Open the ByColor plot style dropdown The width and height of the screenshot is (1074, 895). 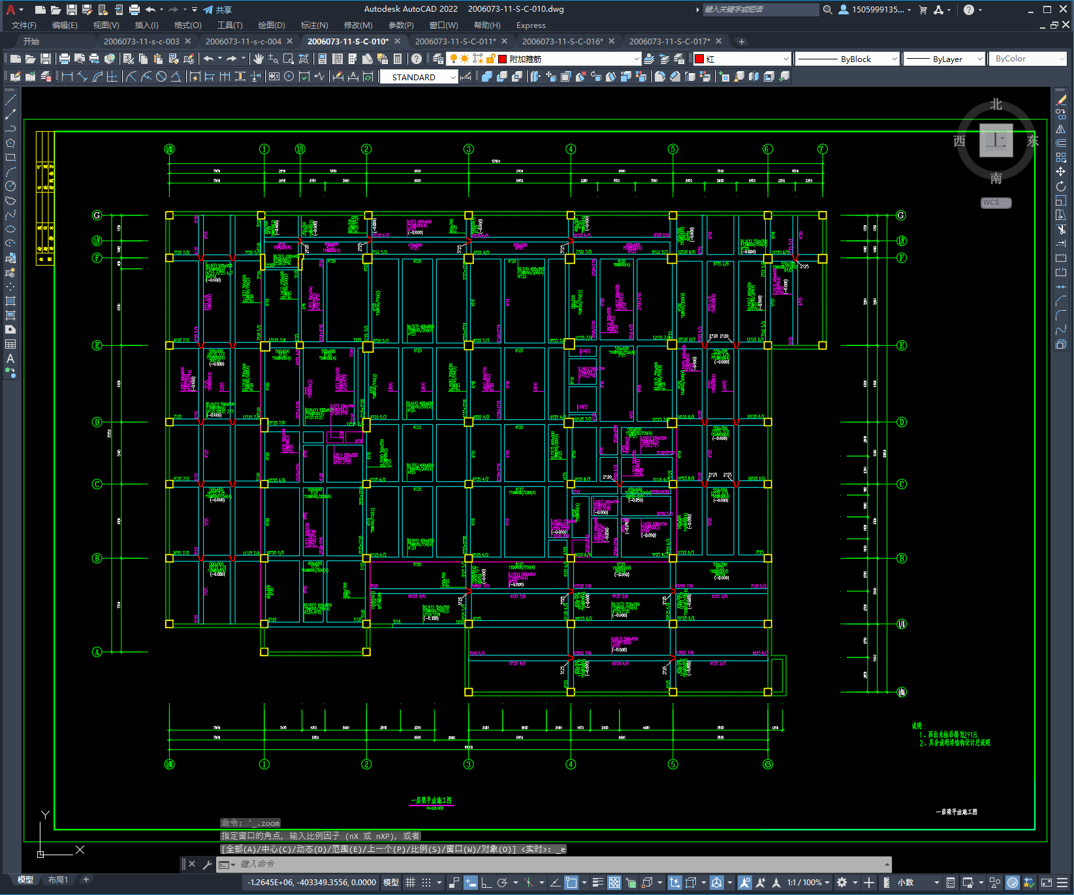tap(1028, 59)
